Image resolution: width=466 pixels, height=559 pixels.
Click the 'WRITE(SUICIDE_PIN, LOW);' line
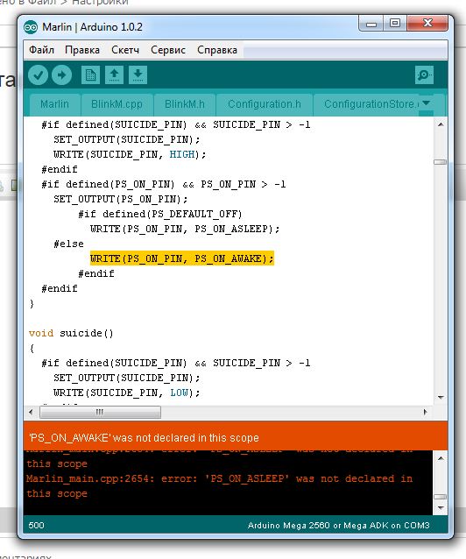click(127, 393)
